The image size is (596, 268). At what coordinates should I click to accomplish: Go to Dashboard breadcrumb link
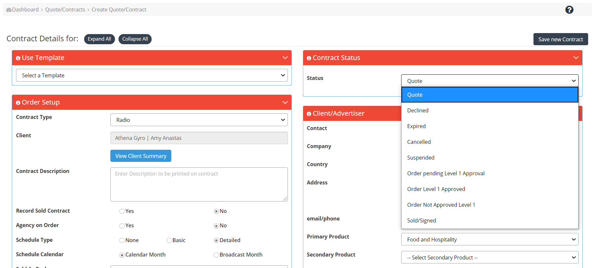pos(25,10)
